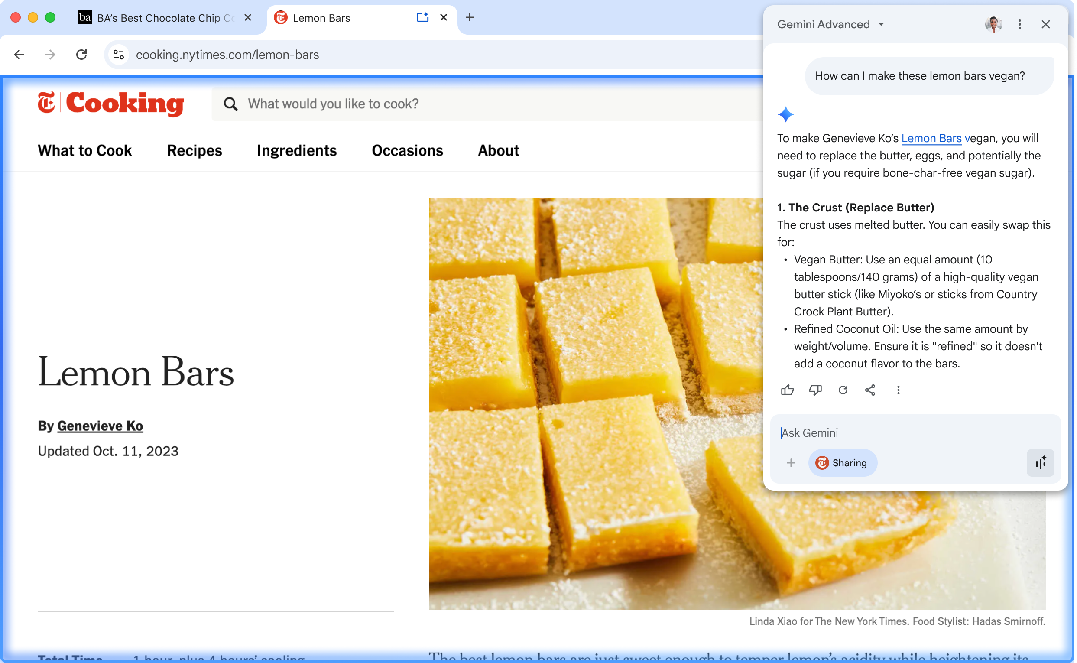Open more options below Gemini response
1077x663 pixels.
tap(898, 390)
